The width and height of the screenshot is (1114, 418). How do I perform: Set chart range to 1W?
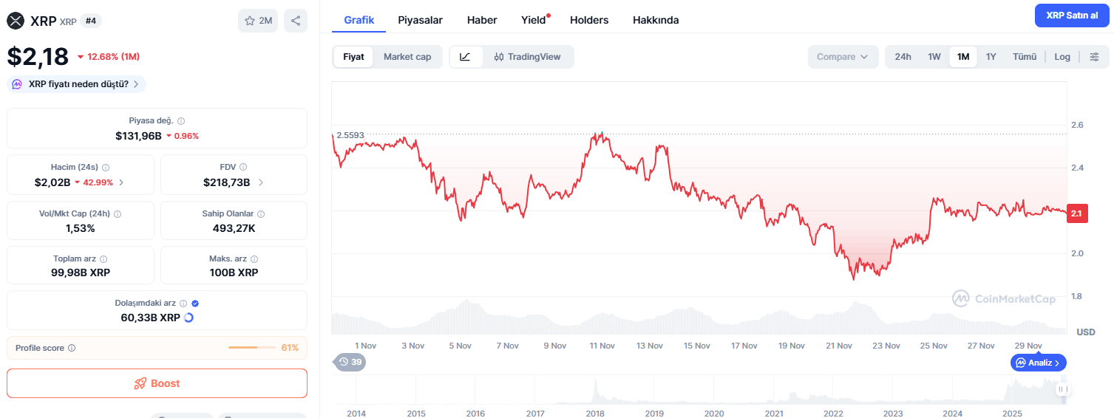point(934,57)
